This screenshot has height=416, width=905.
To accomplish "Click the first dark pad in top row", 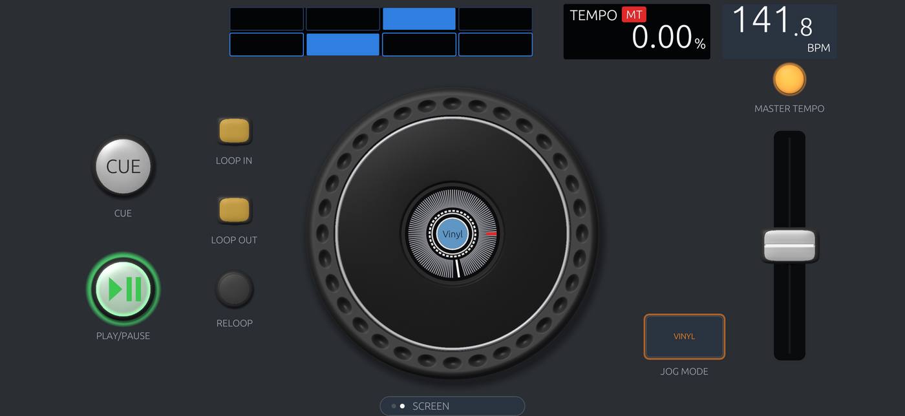I will tap(266, 19).
